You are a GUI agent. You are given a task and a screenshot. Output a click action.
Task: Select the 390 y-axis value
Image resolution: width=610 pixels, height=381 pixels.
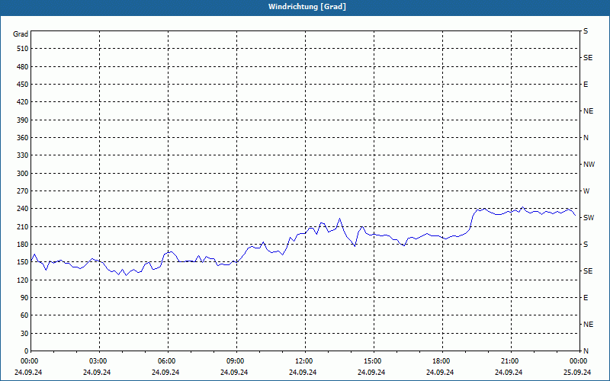tap(23, 120)
